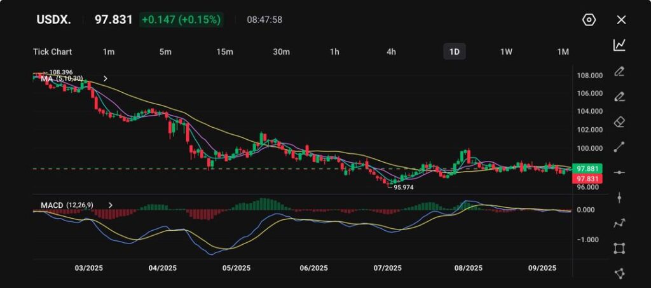Select the rectangle shape tool
Screen dimensions: 651x288
619,248
